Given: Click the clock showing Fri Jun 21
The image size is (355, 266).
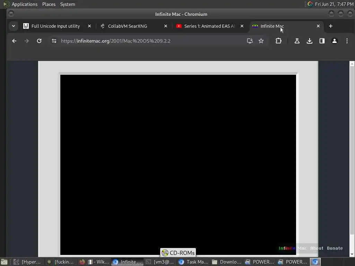Looking at the screenshot, I should [334, 4].
